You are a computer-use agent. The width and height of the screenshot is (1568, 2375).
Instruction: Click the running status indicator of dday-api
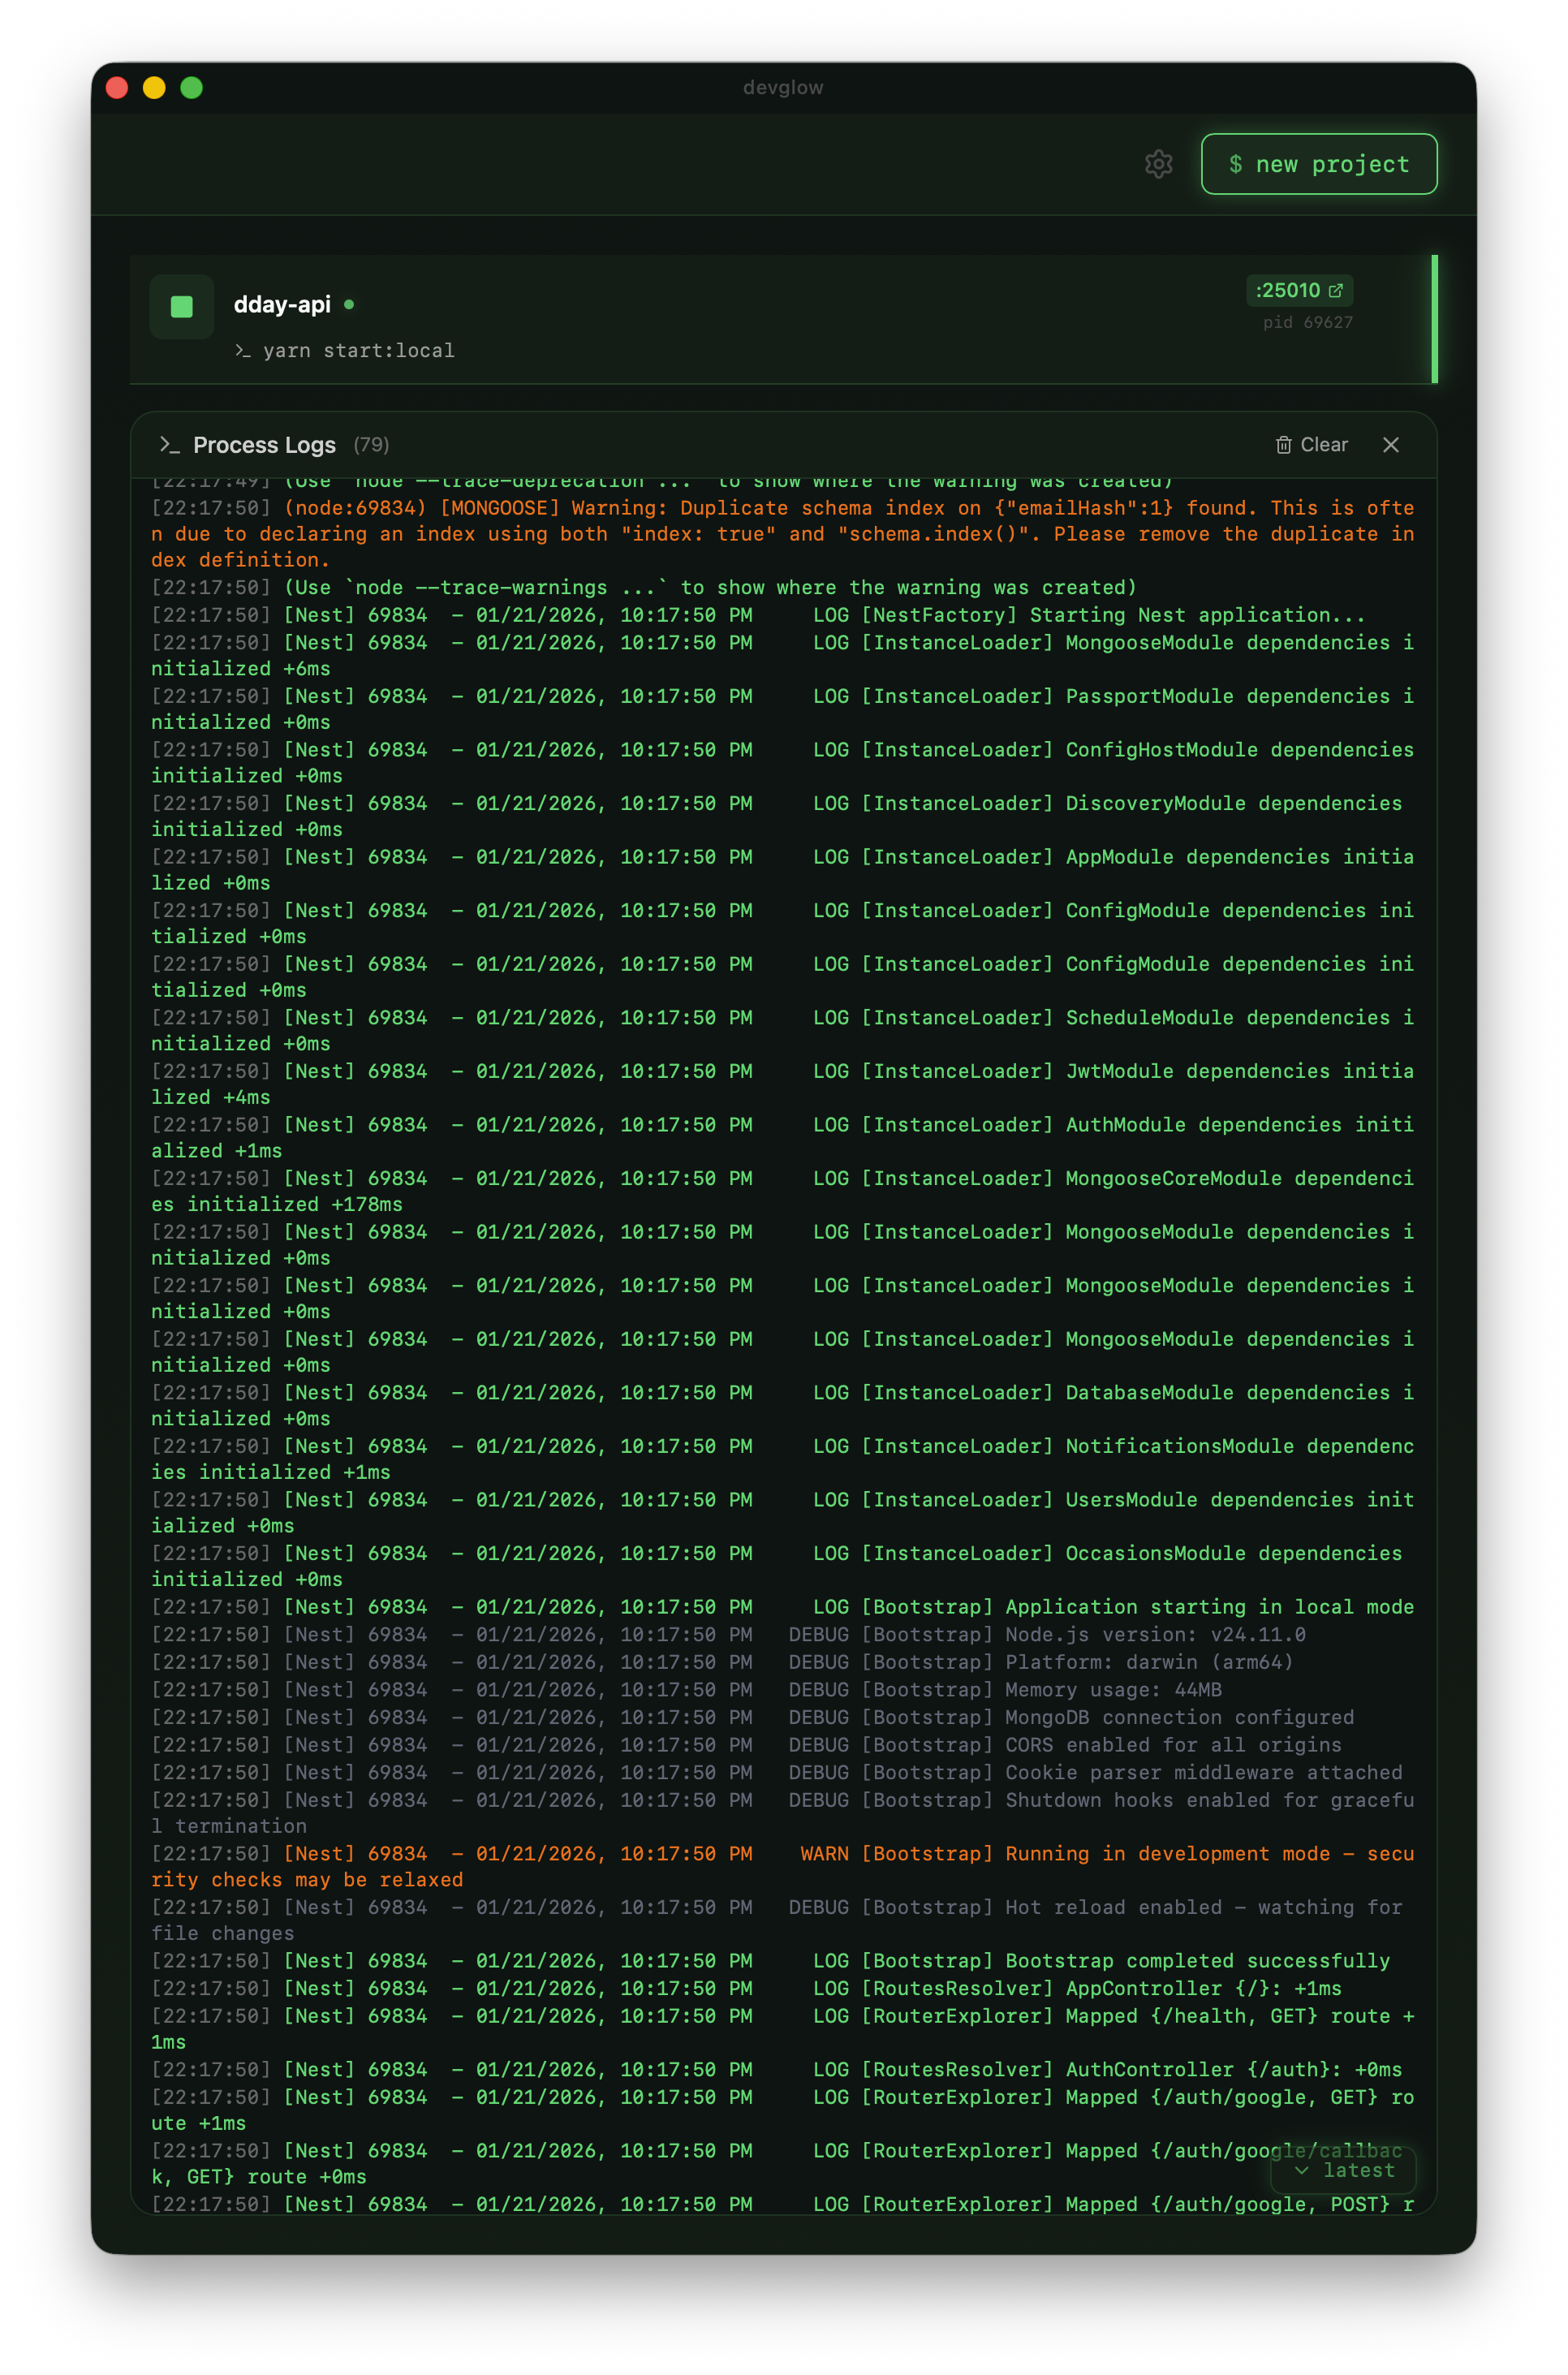coord(349,304)
